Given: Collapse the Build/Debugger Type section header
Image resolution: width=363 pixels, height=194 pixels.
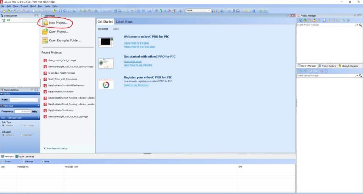Looking at the screenshot, I should click(x=20, y=118).
